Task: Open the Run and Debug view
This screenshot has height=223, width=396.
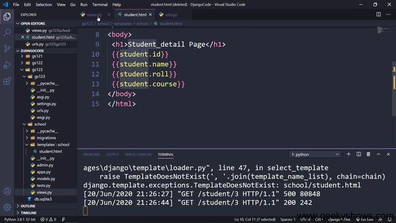Action: [7, 65]
